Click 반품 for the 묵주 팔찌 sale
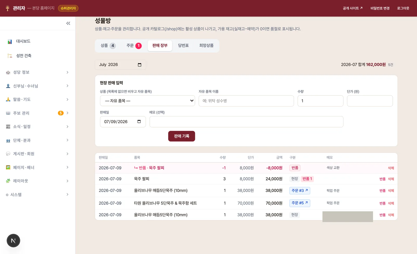Screen dimensions: 417x254 pyautogui.click(x=382, y=179)
